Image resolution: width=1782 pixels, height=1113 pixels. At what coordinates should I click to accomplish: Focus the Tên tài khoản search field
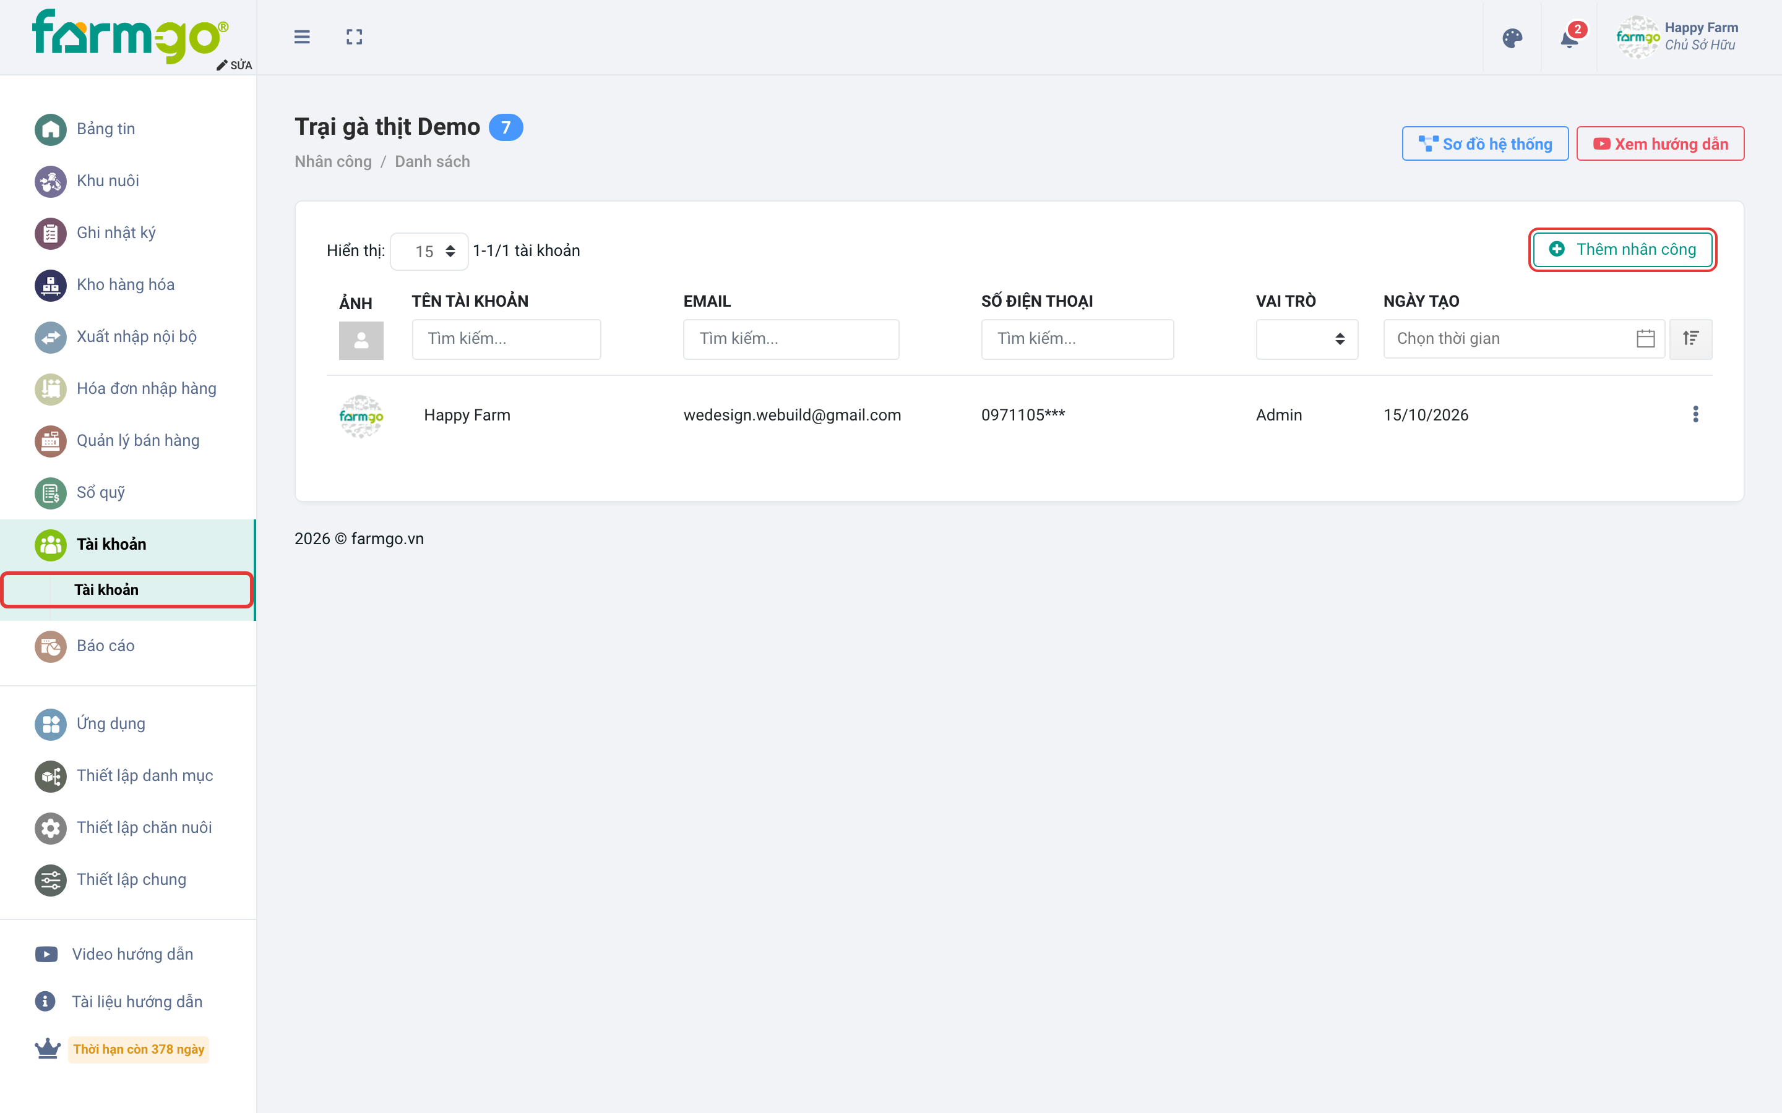pyautogui.click(x=506, y=339)
